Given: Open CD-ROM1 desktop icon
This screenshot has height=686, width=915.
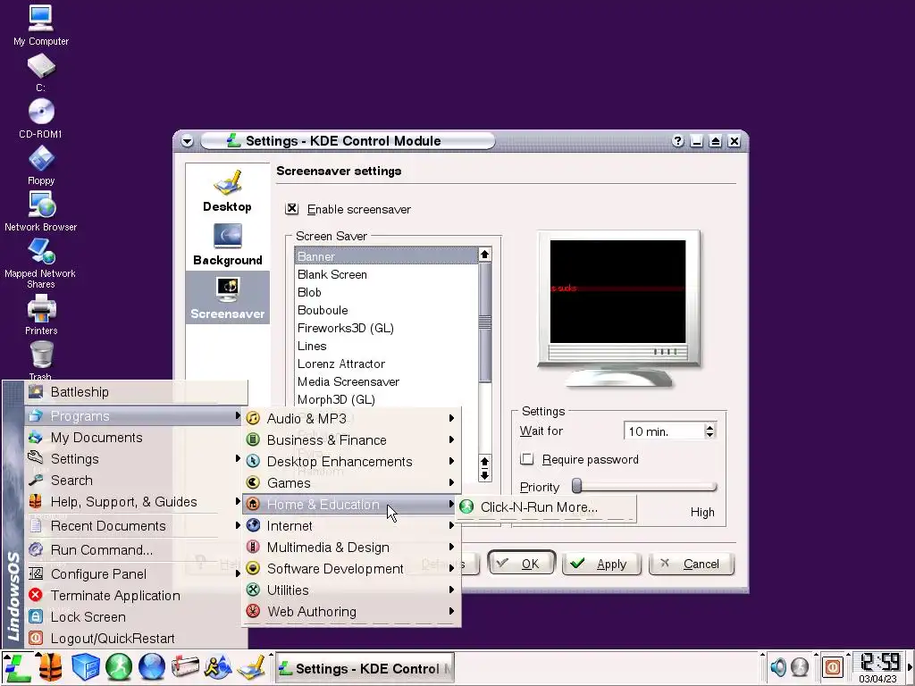Looking at the screenshot, I should pyautogui.click(x=41, y=119).
